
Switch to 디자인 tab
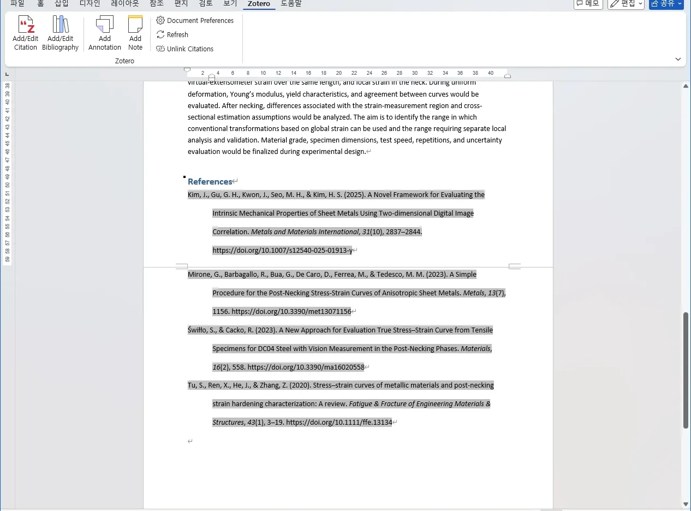pyautogui.click(x=90, y=4)
